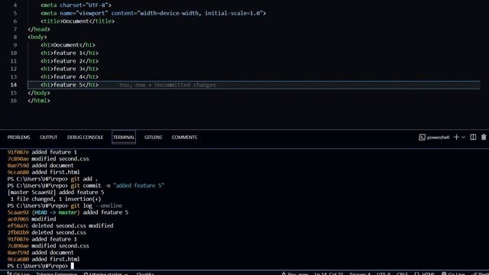
Task: Change the CRLF line ending setting
Action: click(403, 273)
